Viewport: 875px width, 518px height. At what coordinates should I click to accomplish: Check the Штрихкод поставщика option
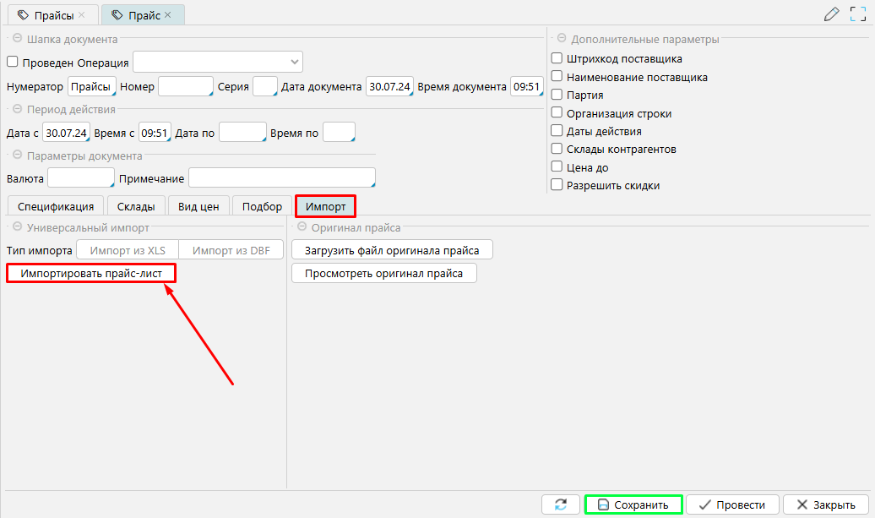[557, 59]
